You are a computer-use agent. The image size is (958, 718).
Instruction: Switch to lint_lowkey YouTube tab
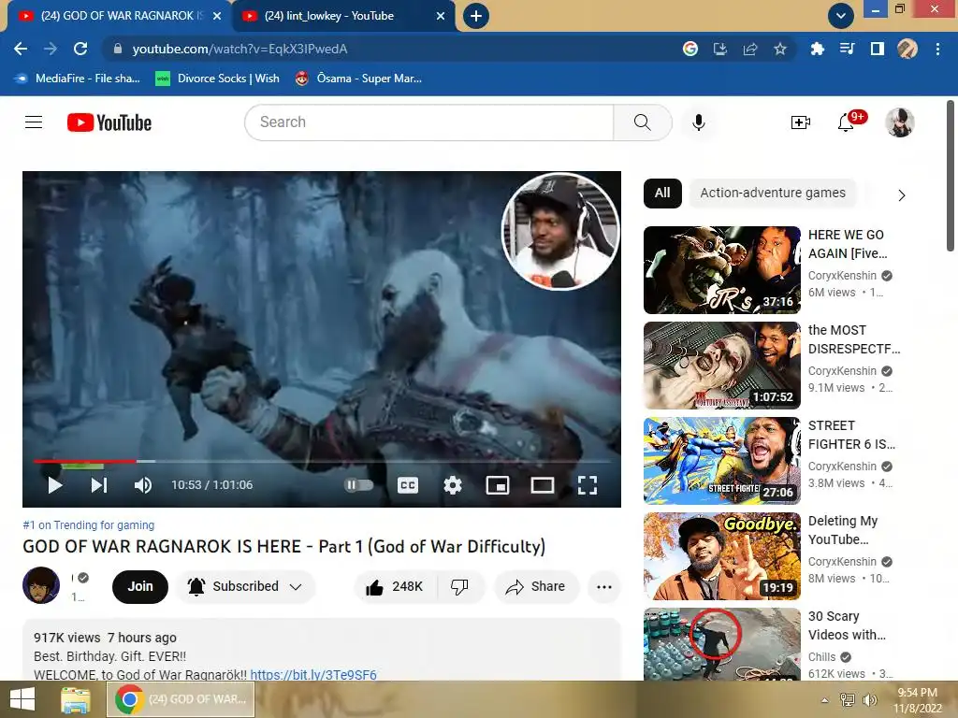(343, 16)
